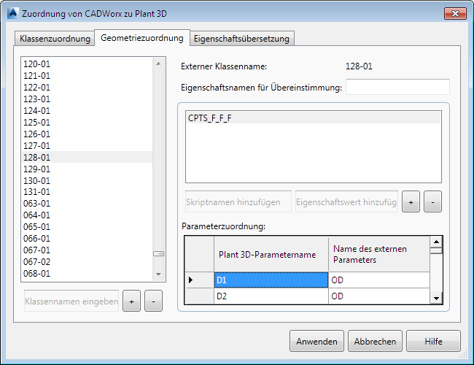This screenshot has width=474, height=365.
Task: Select class 130-01 in the list
Action: [88, 181]
